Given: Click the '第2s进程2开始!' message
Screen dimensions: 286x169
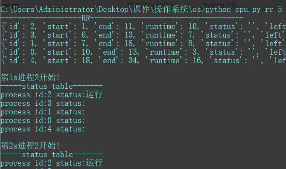Looking at the screenshot, I should coord(30,146).
